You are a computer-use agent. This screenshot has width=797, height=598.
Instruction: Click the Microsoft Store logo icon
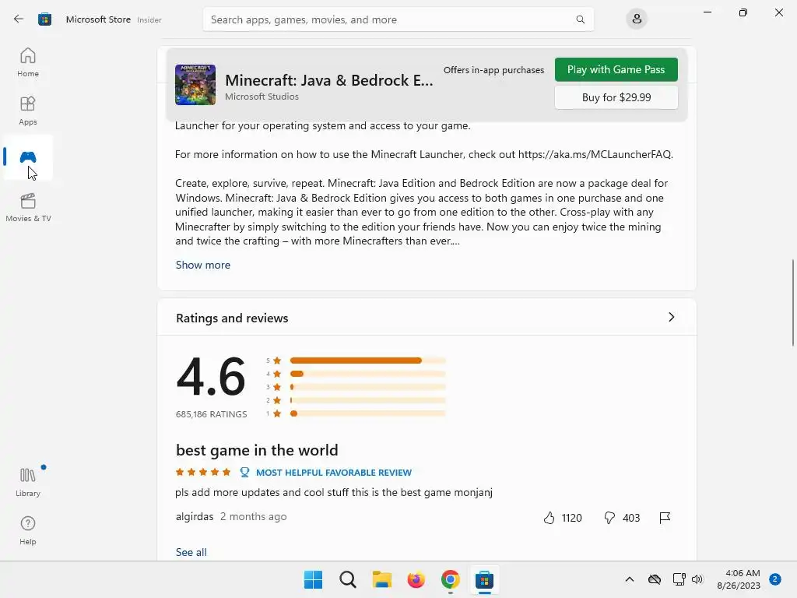click(x=44, y=19)
